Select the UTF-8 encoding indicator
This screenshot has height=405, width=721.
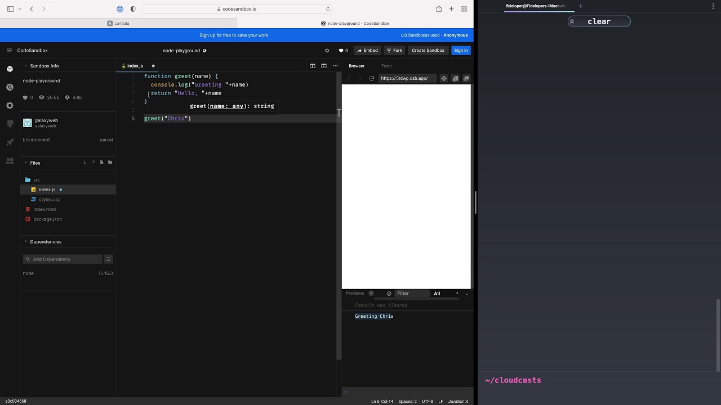click(428, 402)
